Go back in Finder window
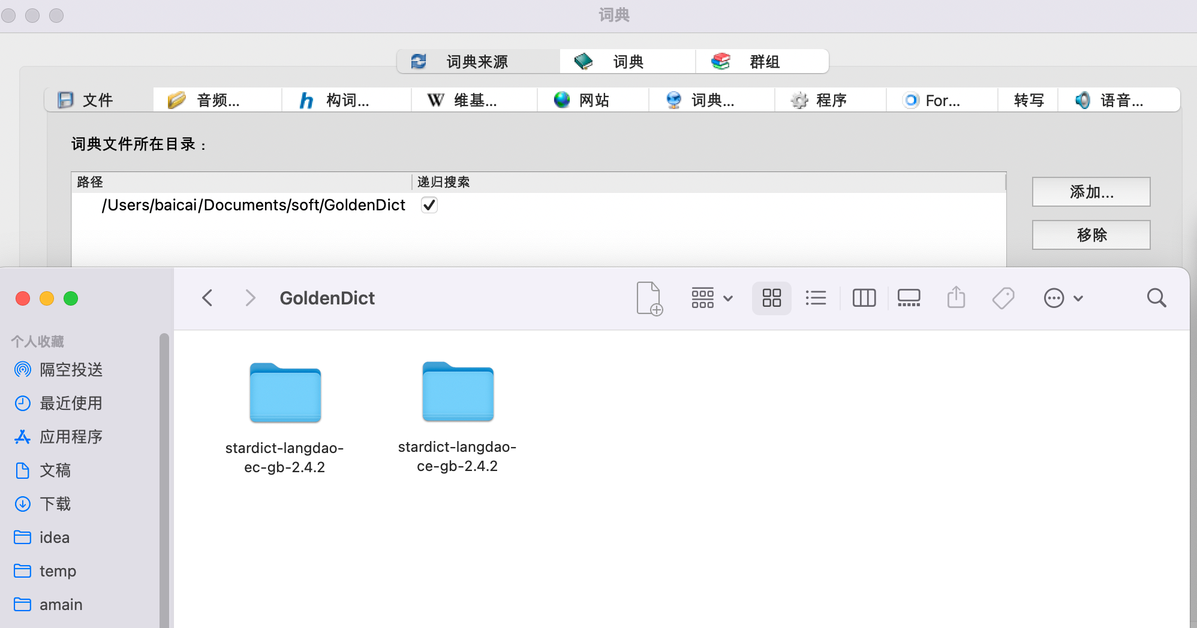This screenshot has height=628, width=1197. [207, 298]
